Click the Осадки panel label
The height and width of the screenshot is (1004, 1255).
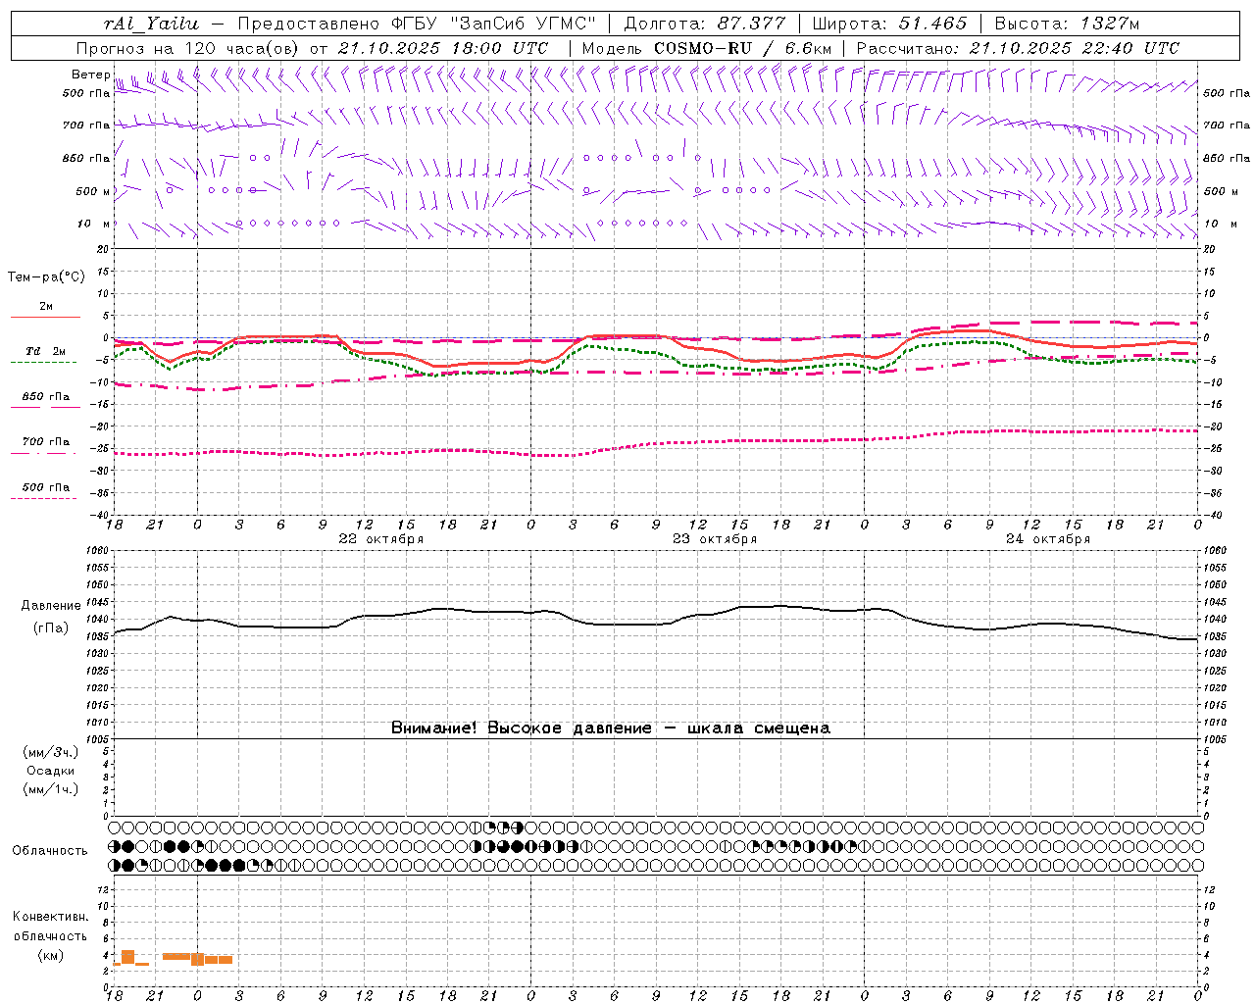tap(51, 771)
